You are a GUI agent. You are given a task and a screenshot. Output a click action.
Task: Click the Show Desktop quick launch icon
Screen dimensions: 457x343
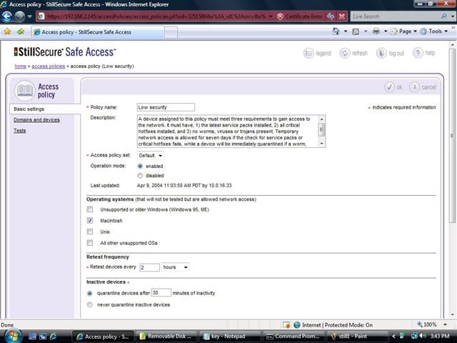click(x=32, y=337)
